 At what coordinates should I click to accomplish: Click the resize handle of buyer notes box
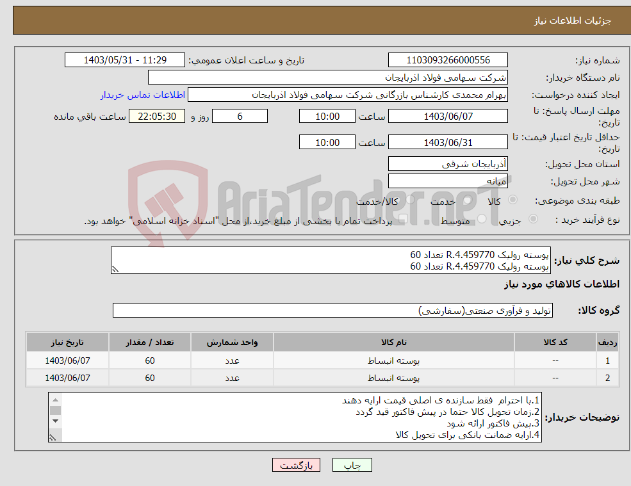53,438
